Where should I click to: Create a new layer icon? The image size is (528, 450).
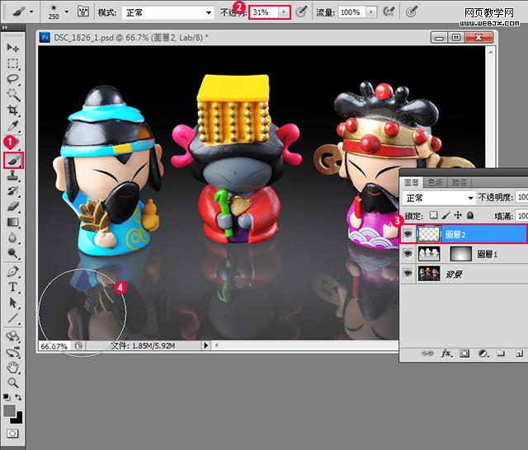(519, 354)
